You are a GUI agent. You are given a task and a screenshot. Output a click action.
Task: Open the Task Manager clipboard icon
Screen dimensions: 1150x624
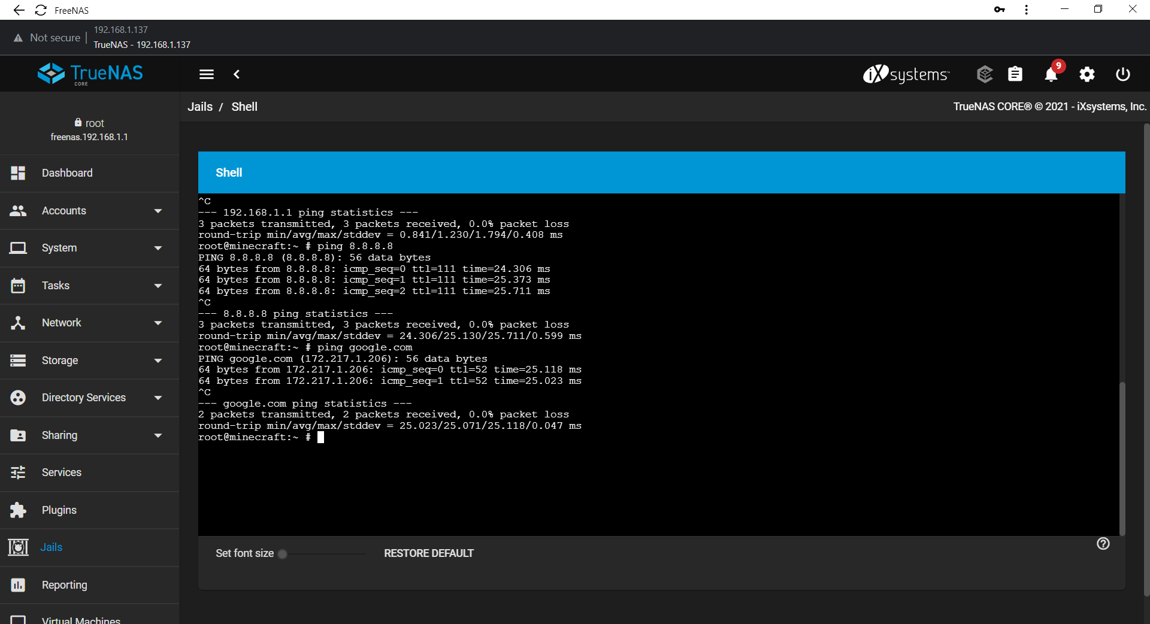tap(1015, 74)
